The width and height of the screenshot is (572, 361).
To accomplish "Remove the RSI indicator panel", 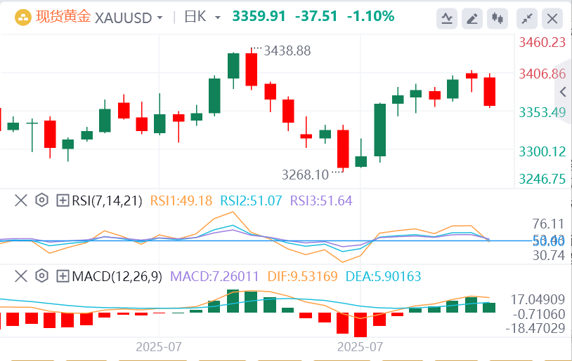I will coord(21,200).
